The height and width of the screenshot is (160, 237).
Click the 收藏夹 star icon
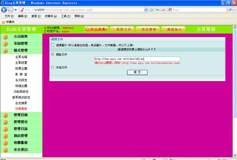(x=3, y=22)
